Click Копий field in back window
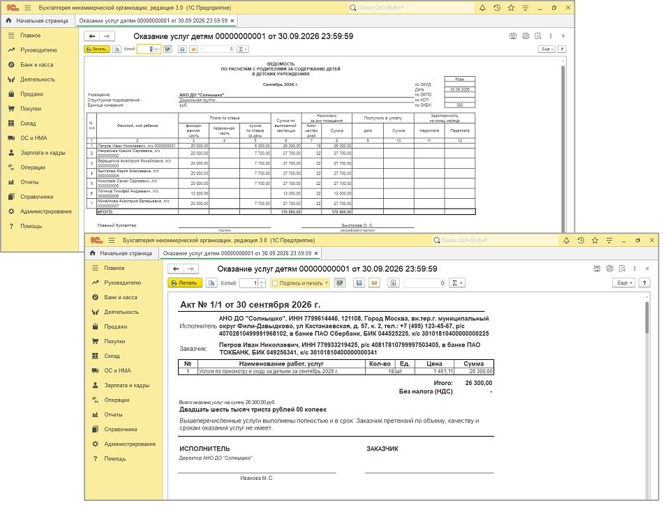This screenshot has height=505, width=663. click(144, 49)
